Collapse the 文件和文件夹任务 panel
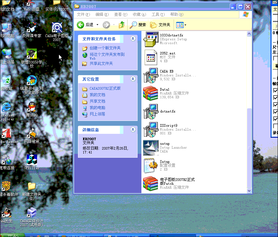Image resolution: width=278 pixels, height=237 pixels. point(133,39)
